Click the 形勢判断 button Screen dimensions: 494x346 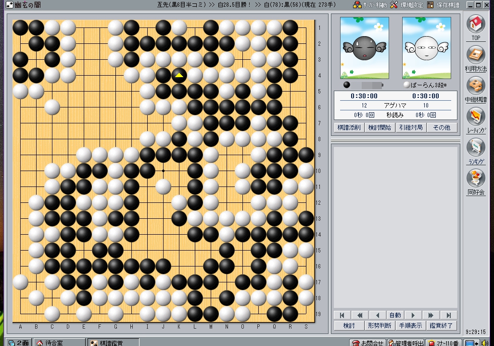pyautogui.click(x=380, y=326)
